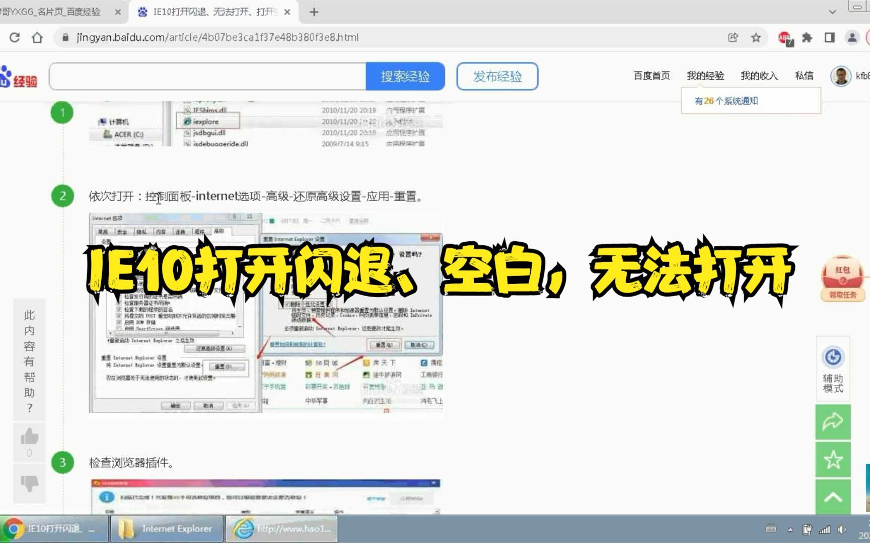Bookmark this page with the star icon
This screenshot has width=870, height=543.
pos(756,37)
